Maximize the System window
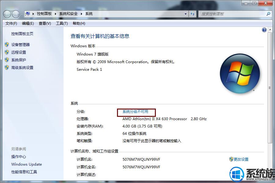The image size is (275, 183). [x=254, y=3]
